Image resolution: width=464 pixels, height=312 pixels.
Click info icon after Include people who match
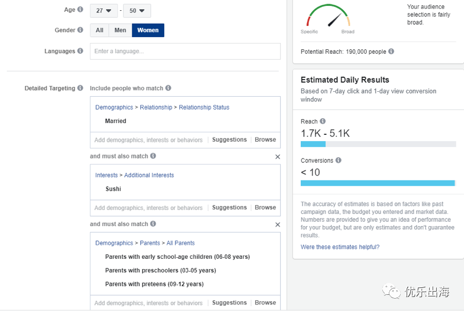pos(168,88)
